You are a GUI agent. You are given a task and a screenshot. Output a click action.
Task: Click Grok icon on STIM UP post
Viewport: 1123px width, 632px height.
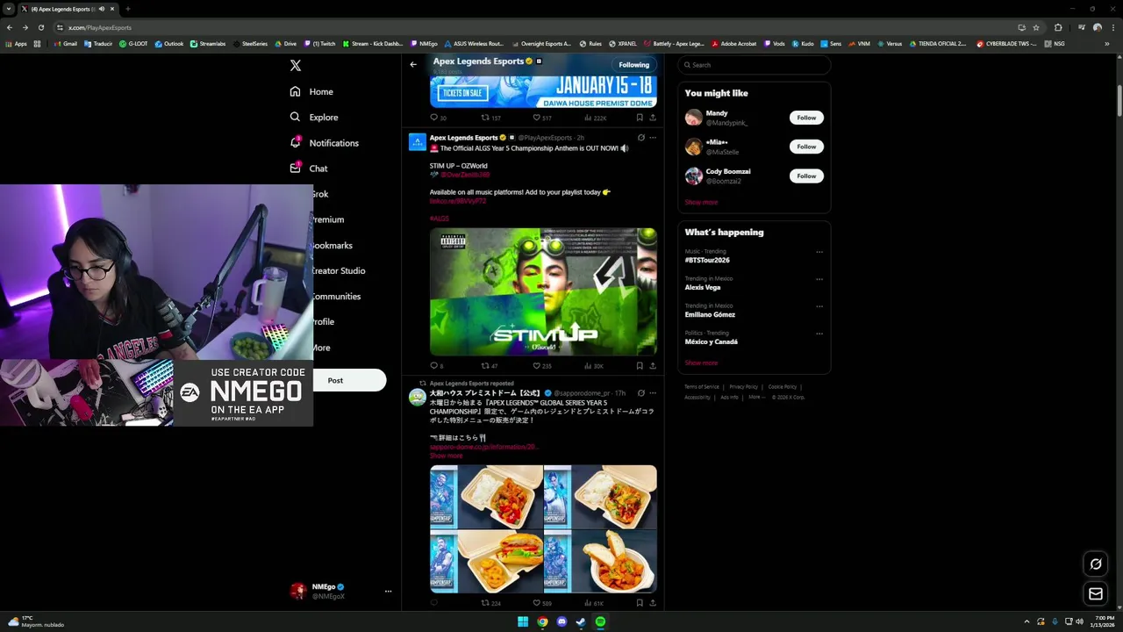(640, 138)
